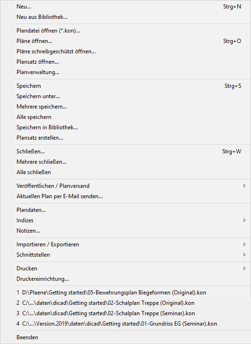251x344 pixels.
Task: Expand the Veröffentlichen / Planversand submenu
Action: (132, 186)
